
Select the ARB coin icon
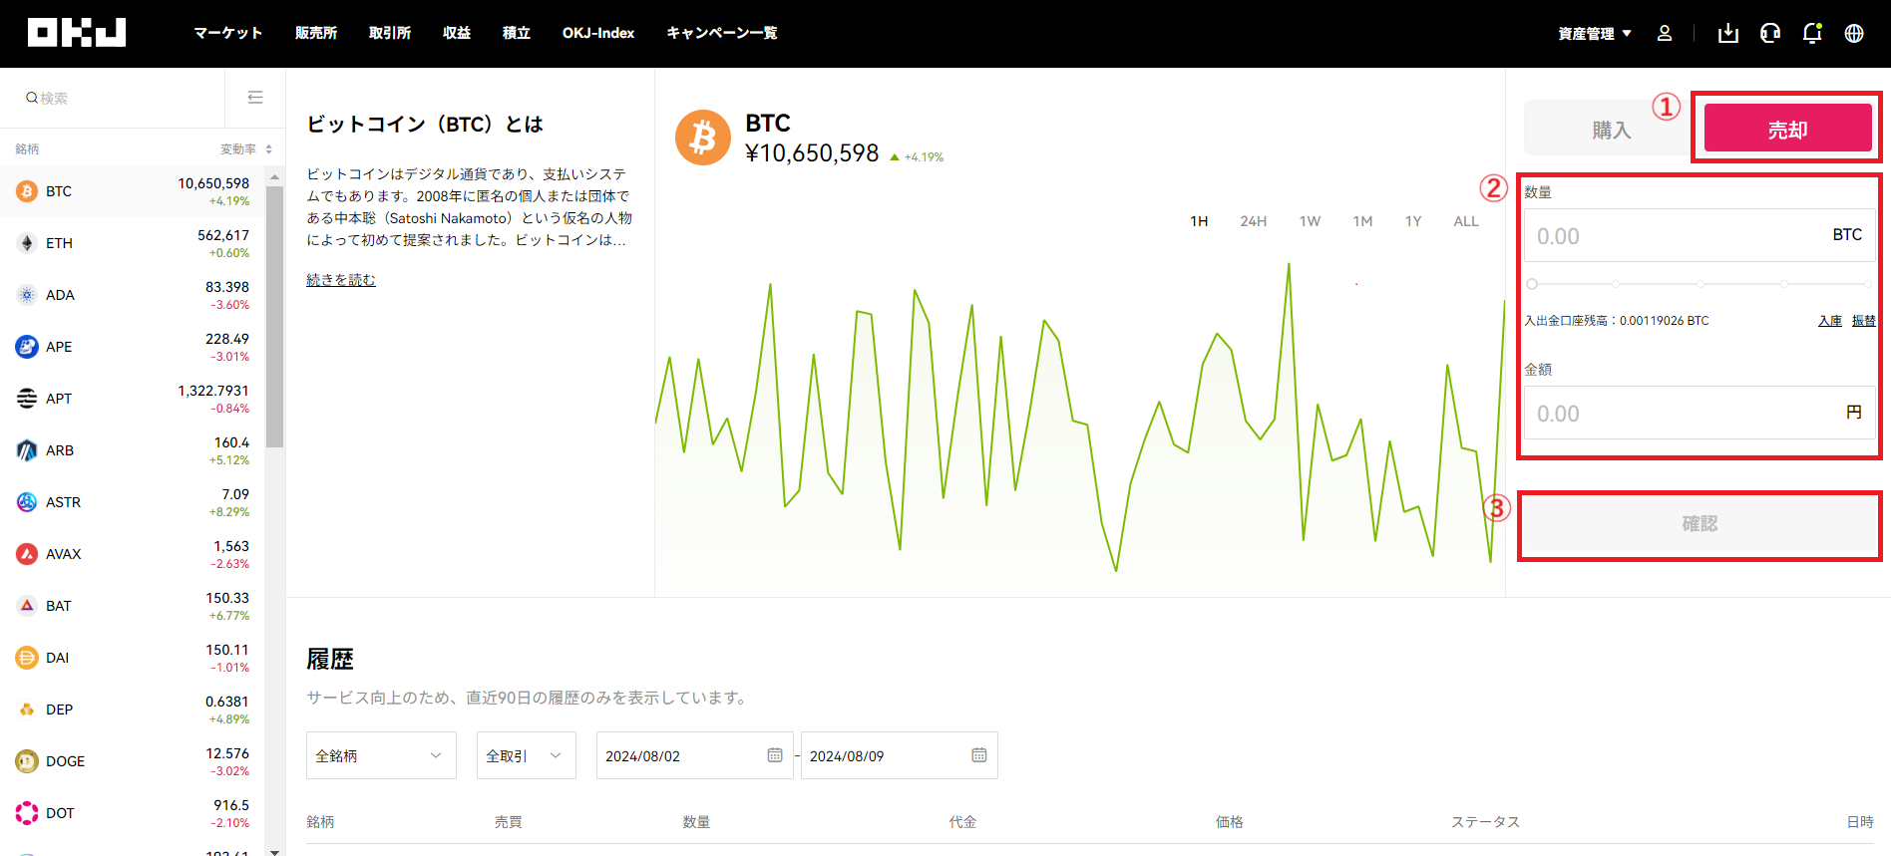[x=27, y=450]
